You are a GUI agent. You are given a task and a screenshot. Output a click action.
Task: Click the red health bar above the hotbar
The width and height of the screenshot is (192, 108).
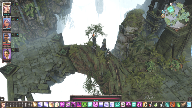coord(96,98)
